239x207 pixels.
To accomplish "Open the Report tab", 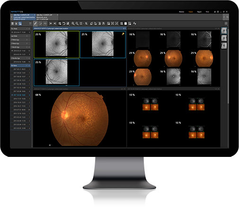I will point(199,12).
